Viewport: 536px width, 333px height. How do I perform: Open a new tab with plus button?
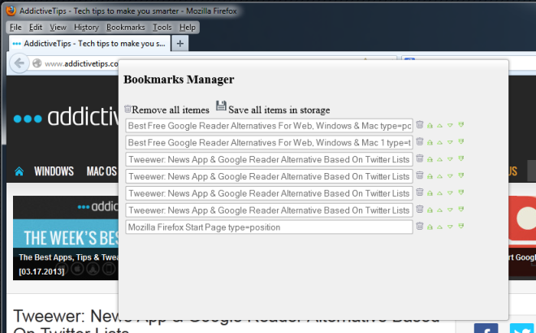tap(180, 43)
